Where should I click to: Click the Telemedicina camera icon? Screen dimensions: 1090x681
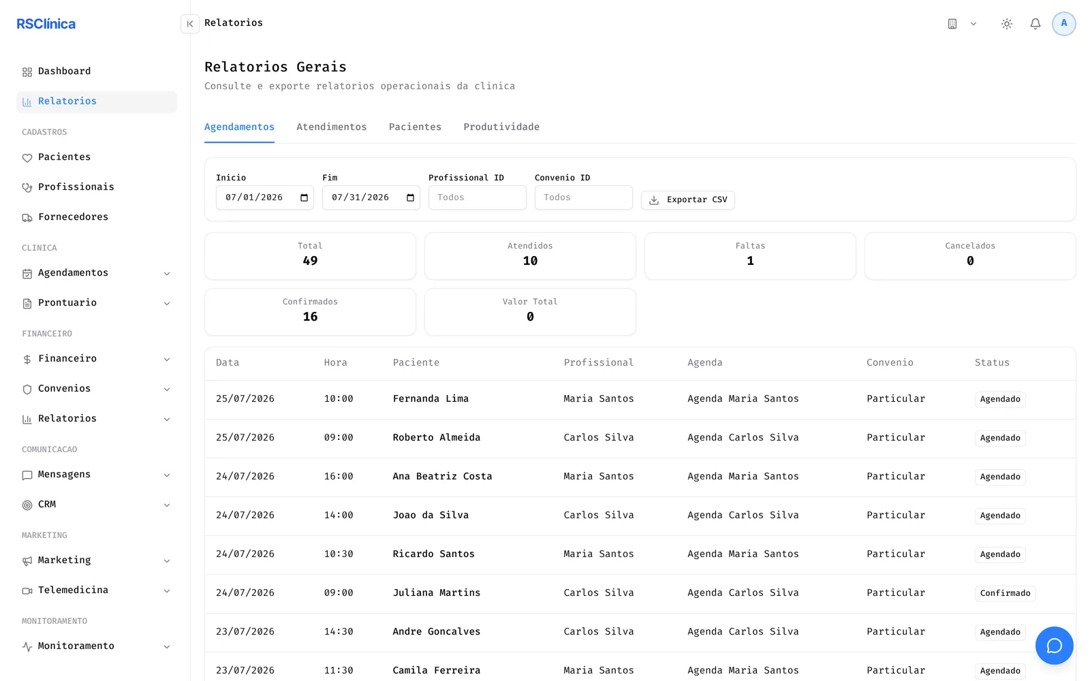pos(27,591)
